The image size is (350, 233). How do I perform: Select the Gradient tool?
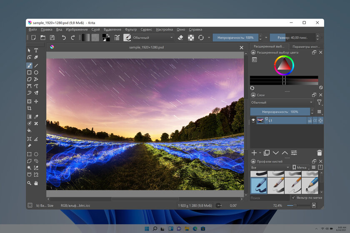pos(29,116)
